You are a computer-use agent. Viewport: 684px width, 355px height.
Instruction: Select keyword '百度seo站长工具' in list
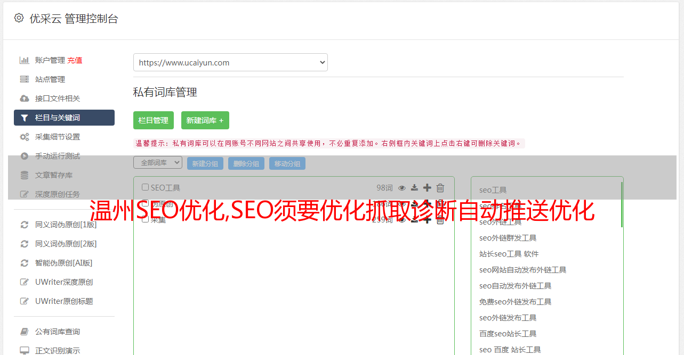click(x=508, y=334)
